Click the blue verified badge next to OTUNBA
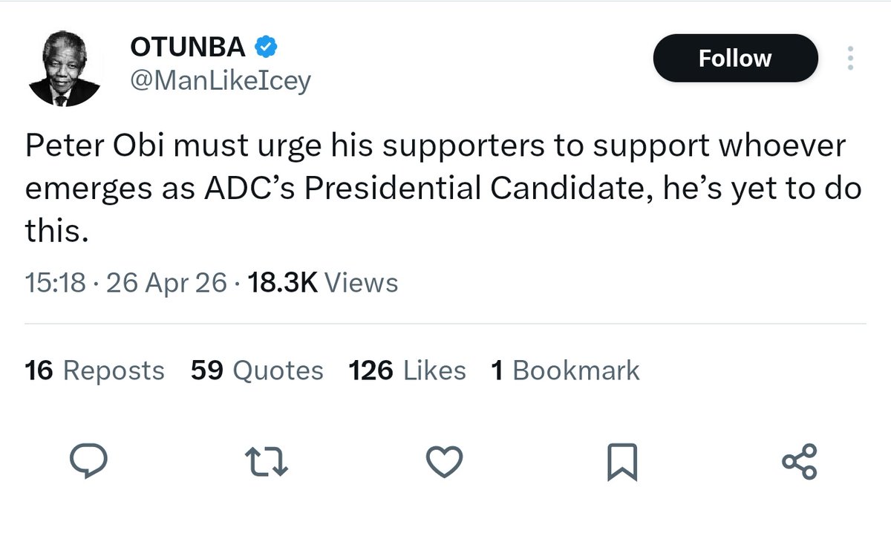 266,48
